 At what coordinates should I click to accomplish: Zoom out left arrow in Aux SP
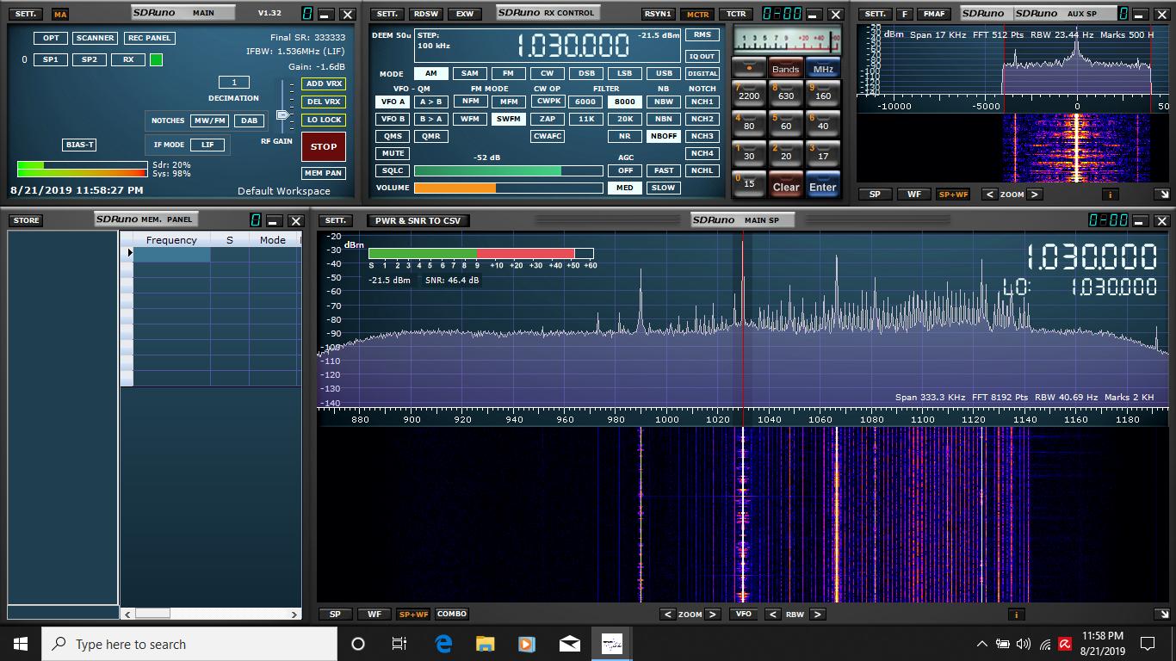(989, 195)
